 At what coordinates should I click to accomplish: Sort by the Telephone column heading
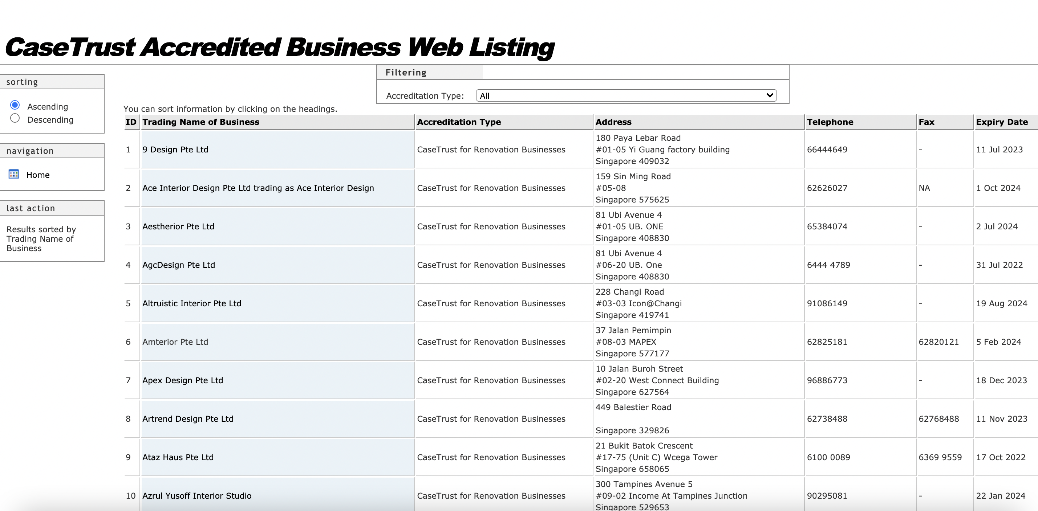coord(830,122)
